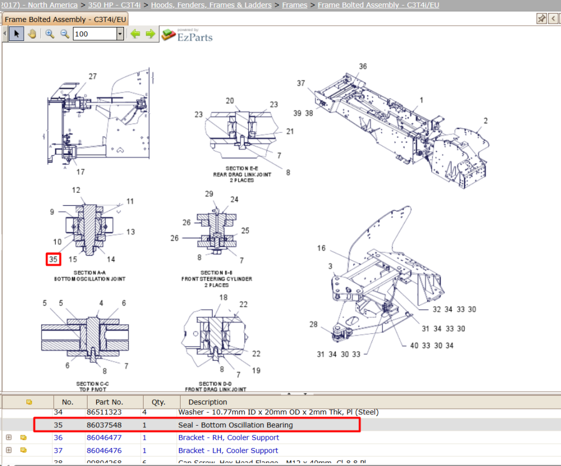
Task: Expand row 36 Bracket RH Cooler Support
Action: [9, 437]
